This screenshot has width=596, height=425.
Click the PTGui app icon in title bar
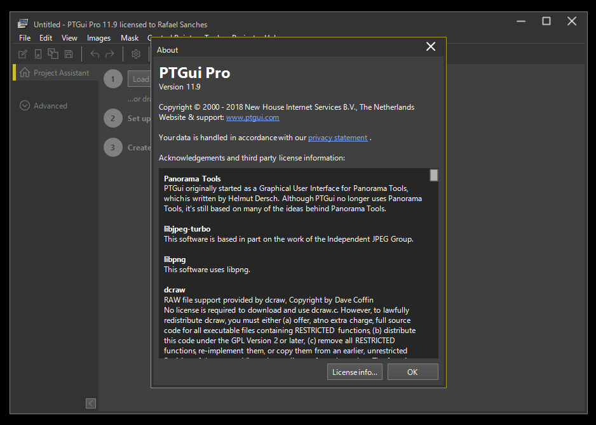pyautogui.click(x=23, y=24)
